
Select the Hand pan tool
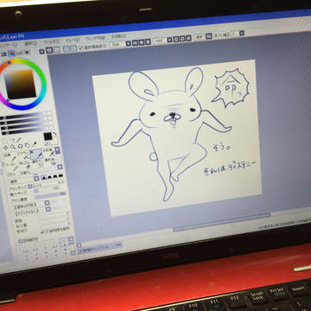[x=27, y=145]
